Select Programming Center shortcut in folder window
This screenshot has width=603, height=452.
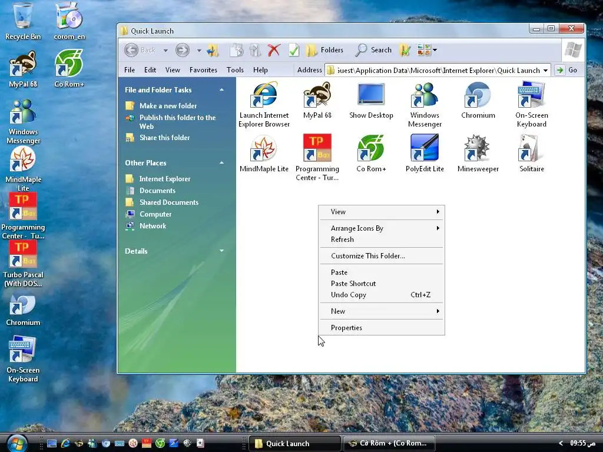pos(317,158)
